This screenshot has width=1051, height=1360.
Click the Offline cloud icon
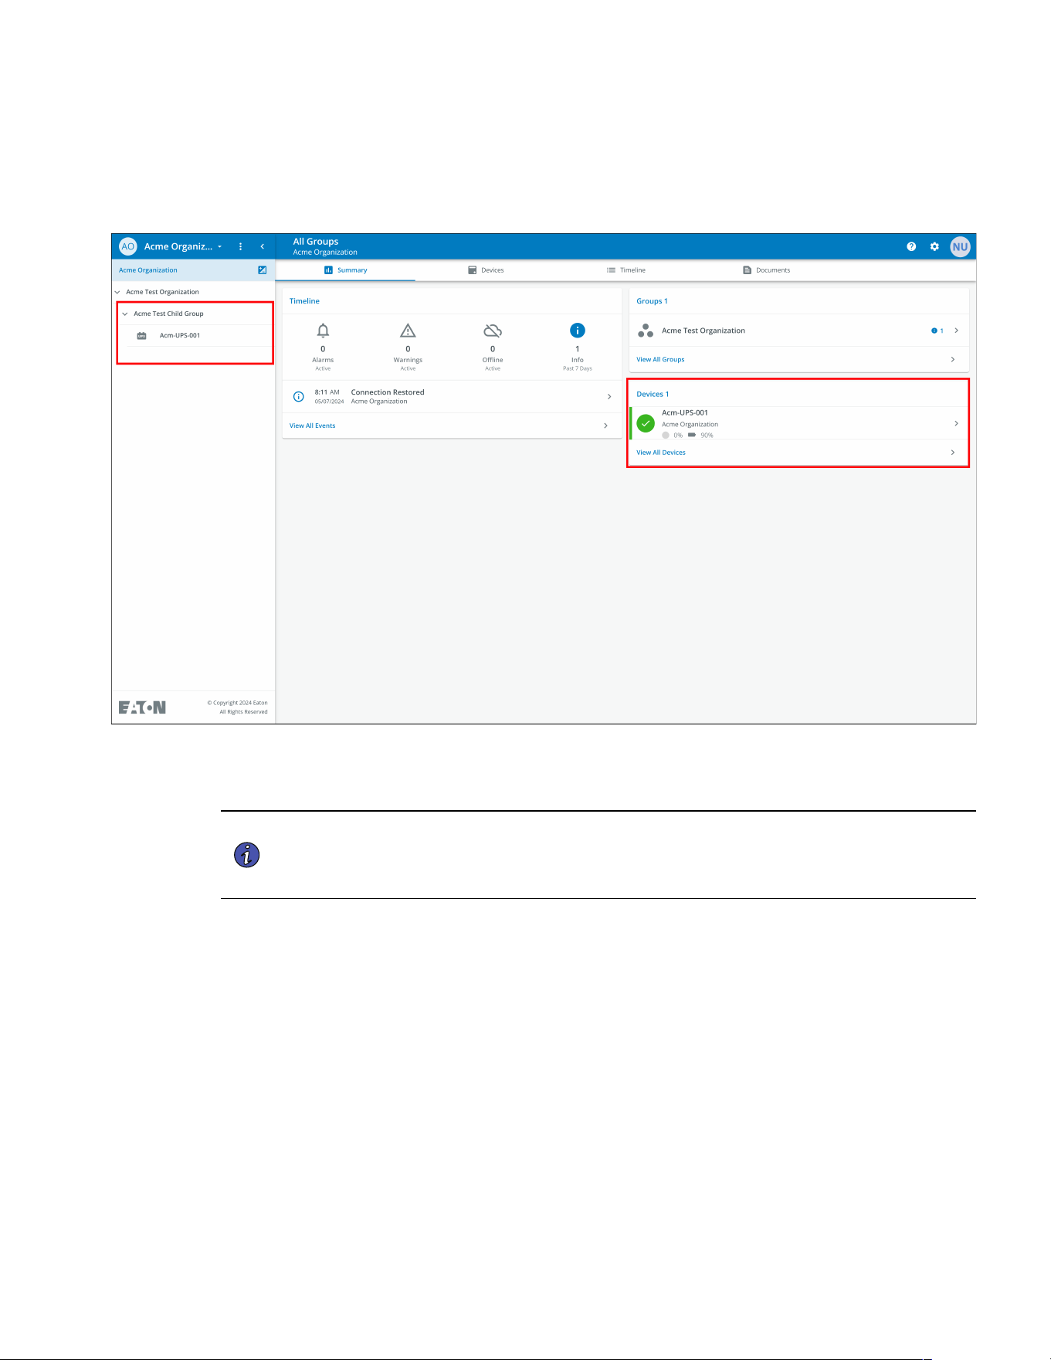(x=493, y=331)
